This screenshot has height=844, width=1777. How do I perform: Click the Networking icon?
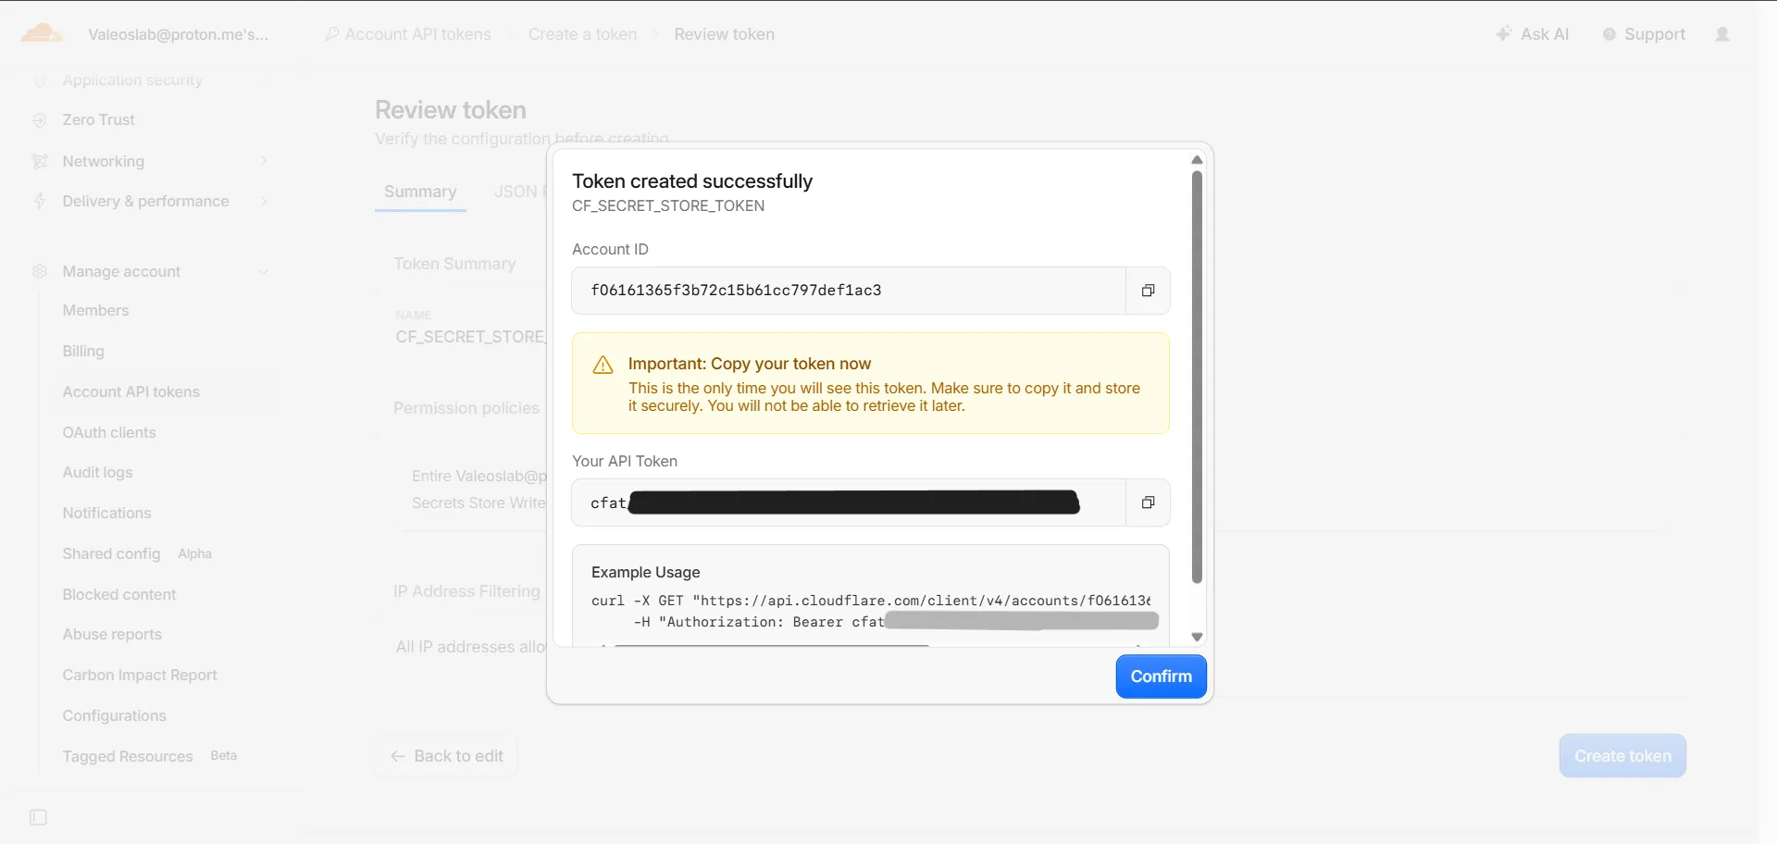tap(39, 161)
